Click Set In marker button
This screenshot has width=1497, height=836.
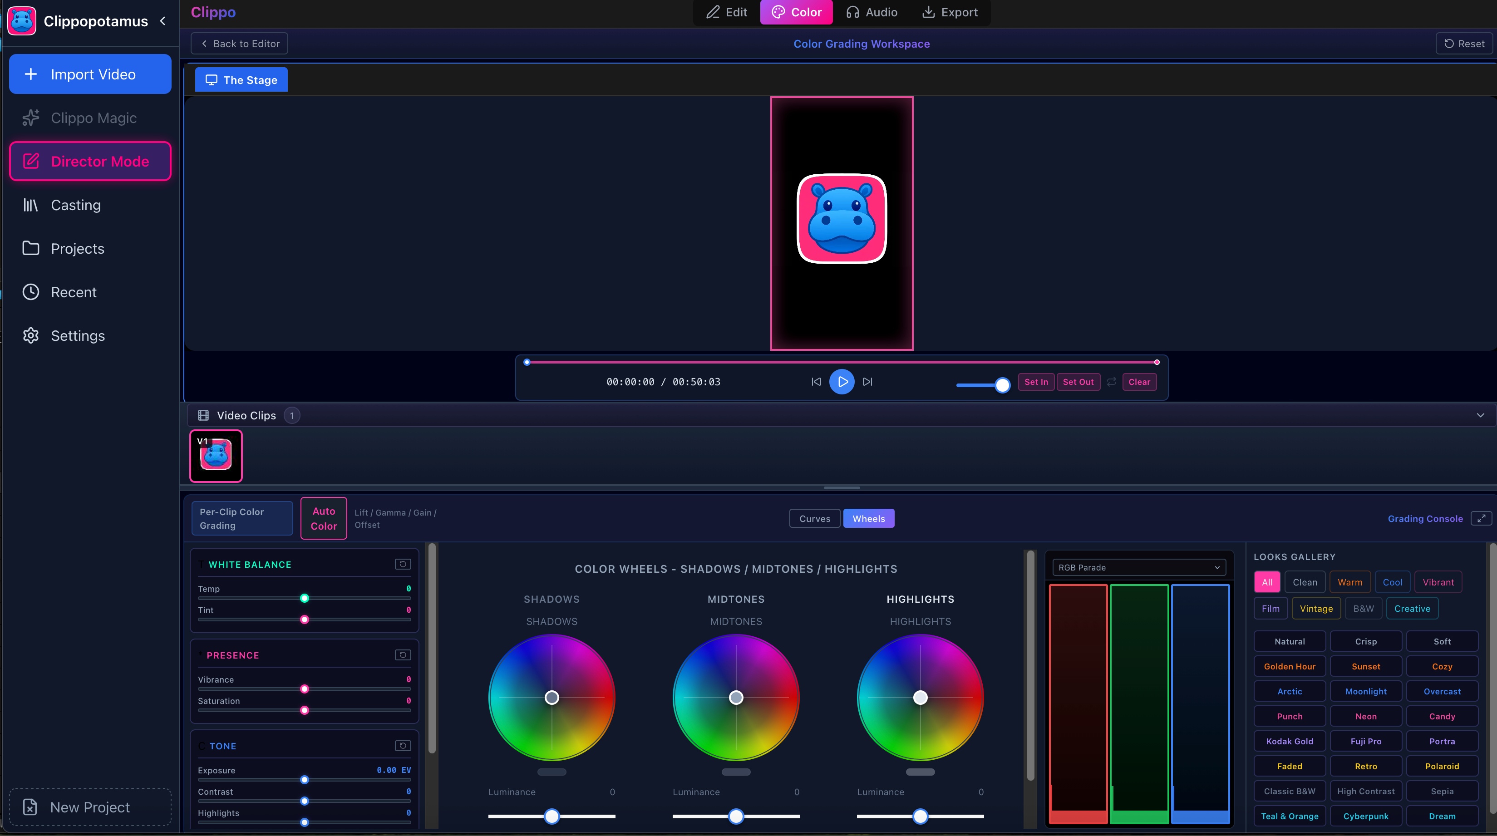pyautogui.click(x=1036, y=382)
